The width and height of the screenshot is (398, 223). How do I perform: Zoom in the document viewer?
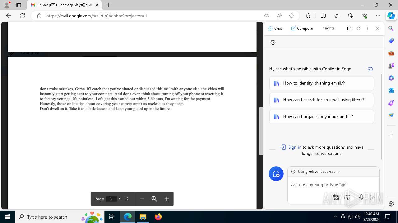(x=167, y=199)
